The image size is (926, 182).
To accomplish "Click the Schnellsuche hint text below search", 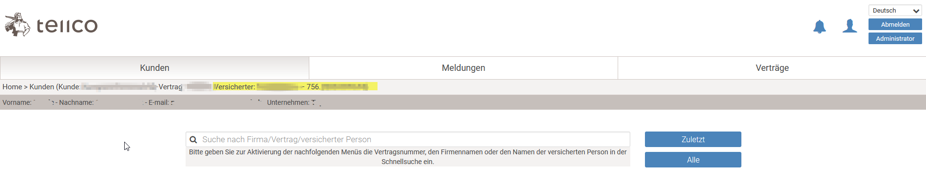I will (408, 157).
